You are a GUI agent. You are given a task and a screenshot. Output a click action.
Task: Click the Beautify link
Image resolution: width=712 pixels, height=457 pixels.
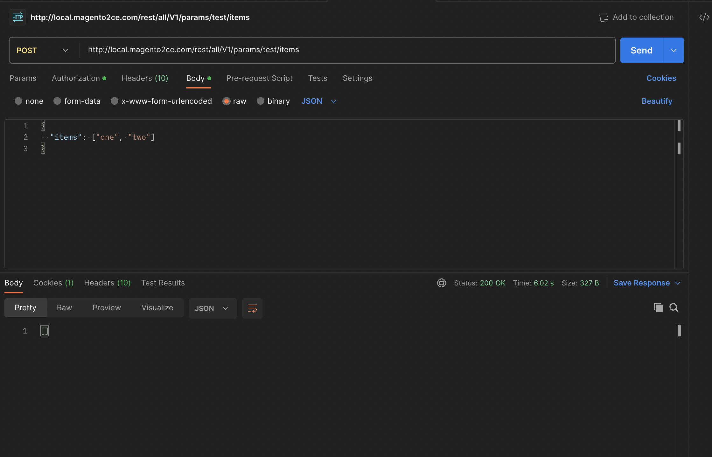click(x=657, y=101)
